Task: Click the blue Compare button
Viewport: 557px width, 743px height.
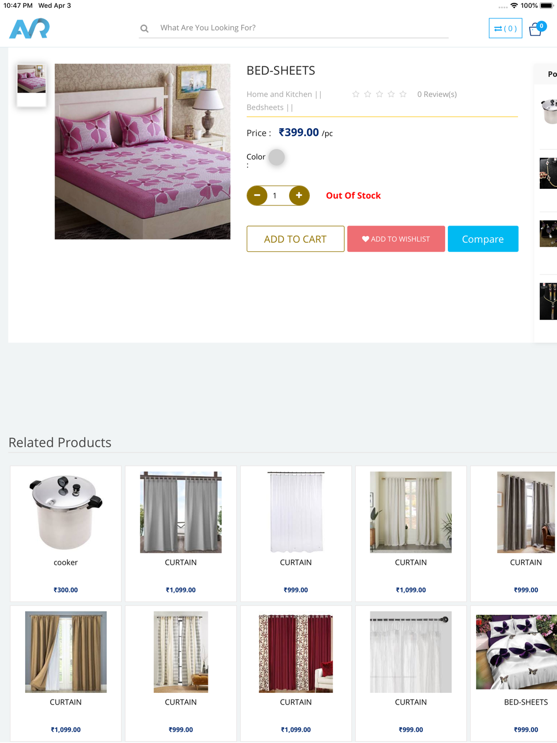Action: coord(483,239)
